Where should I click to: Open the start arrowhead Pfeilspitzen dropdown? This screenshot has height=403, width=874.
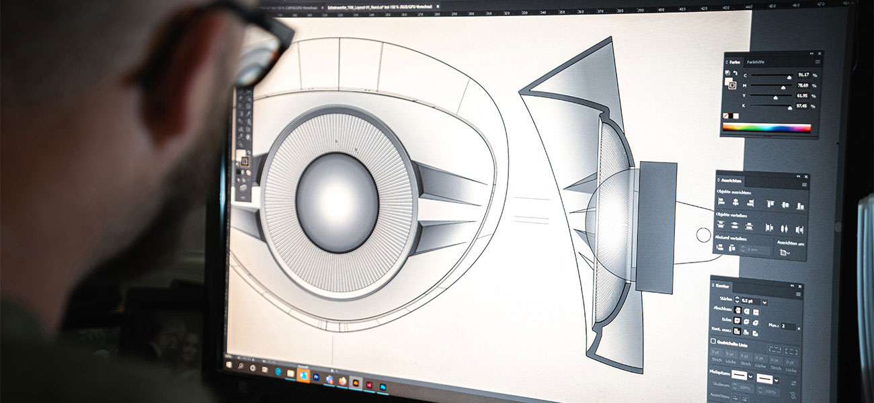point(750,377)
